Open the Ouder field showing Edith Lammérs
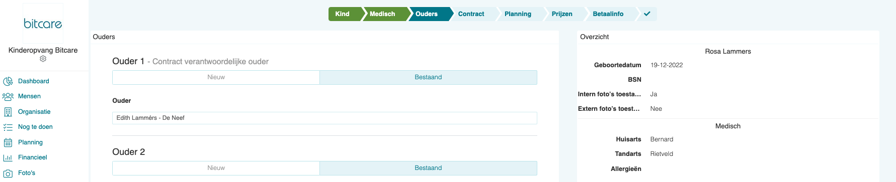896x182 pixels. pyautogui.click(x=324, y=118)
